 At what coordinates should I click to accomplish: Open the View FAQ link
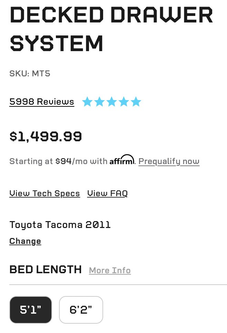(x=108, y=193)
